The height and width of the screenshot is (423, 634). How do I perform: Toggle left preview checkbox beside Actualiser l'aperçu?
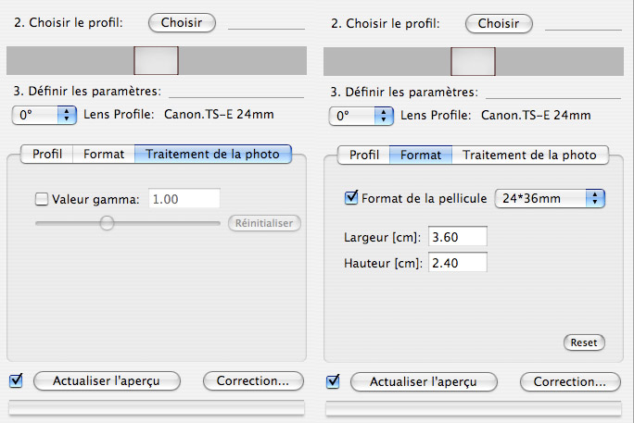click(16, 380)
